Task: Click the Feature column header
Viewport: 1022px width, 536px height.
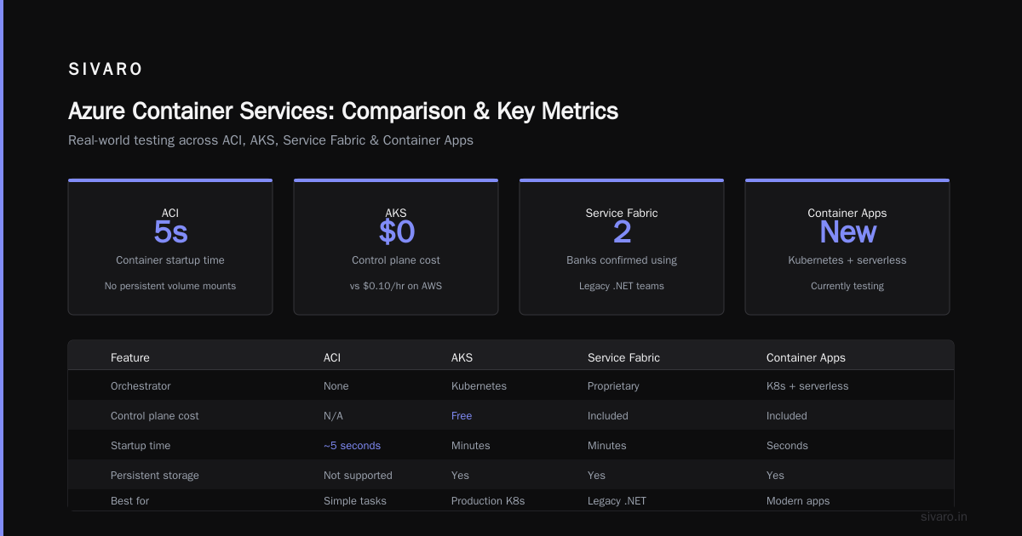Action: [x=130, y=357]
